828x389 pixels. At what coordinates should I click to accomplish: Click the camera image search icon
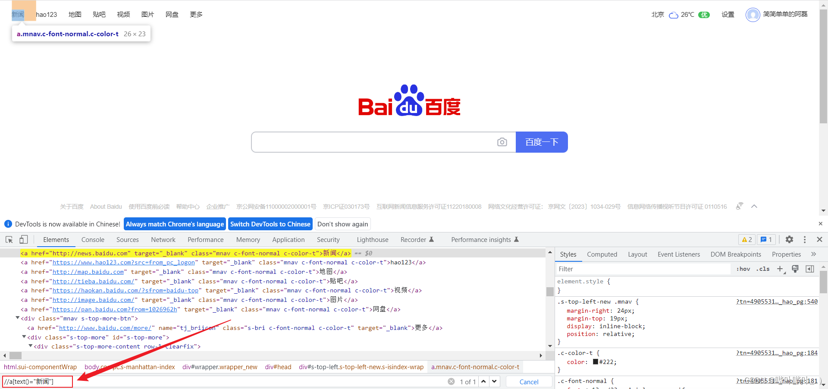(502, 142)
